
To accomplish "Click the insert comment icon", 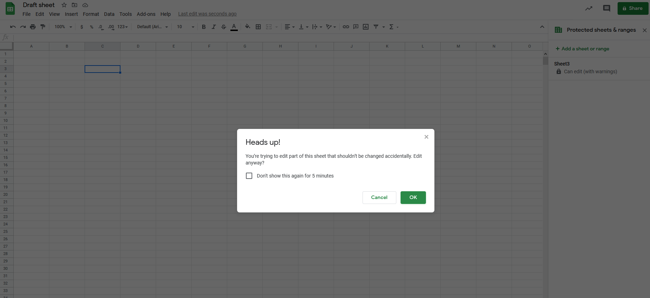I will (x=356, y=27).
